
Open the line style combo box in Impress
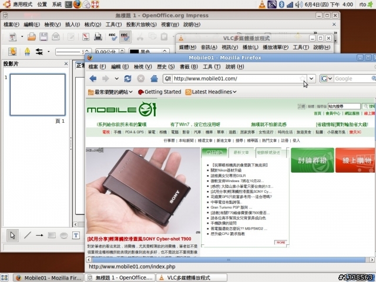(73, 52)
